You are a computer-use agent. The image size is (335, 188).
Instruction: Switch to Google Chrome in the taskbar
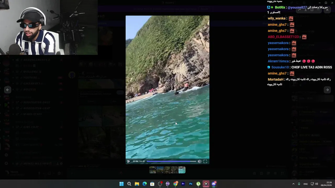[175, 184]
